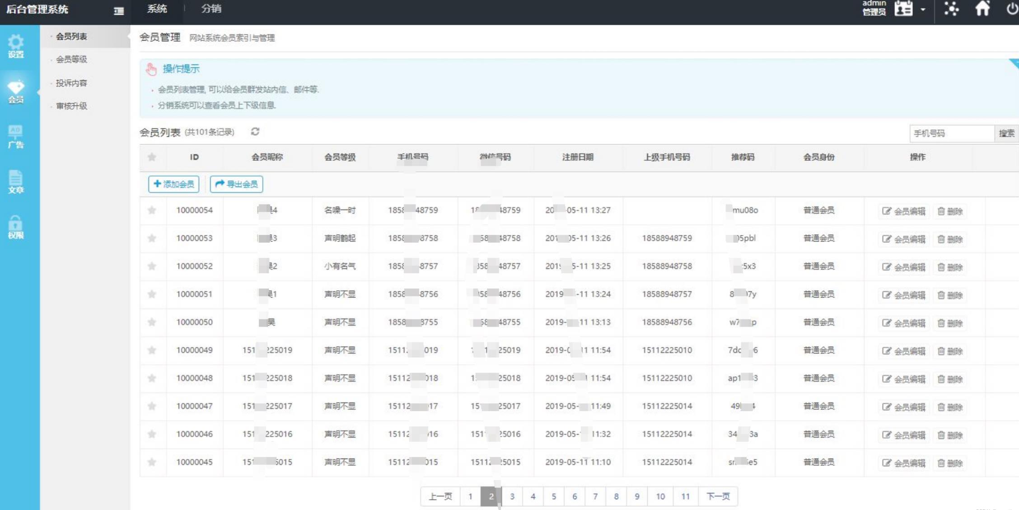Image resolution: width=1019 pixels, height=510 pixels.
Task: Focus the 手机号码 search input field
Action: (951, 134)
